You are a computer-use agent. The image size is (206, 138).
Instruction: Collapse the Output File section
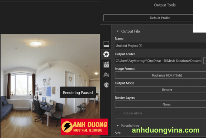(x=117, y=31)
